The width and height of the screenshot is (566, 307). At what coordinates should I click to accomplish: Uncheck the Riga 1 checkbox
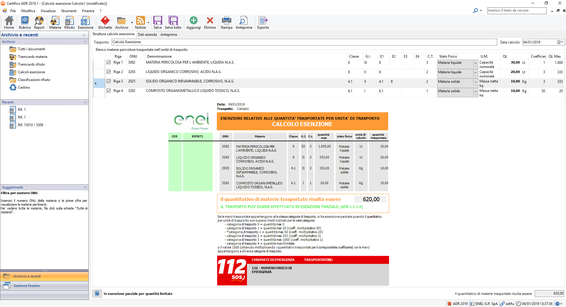point(109,62)
